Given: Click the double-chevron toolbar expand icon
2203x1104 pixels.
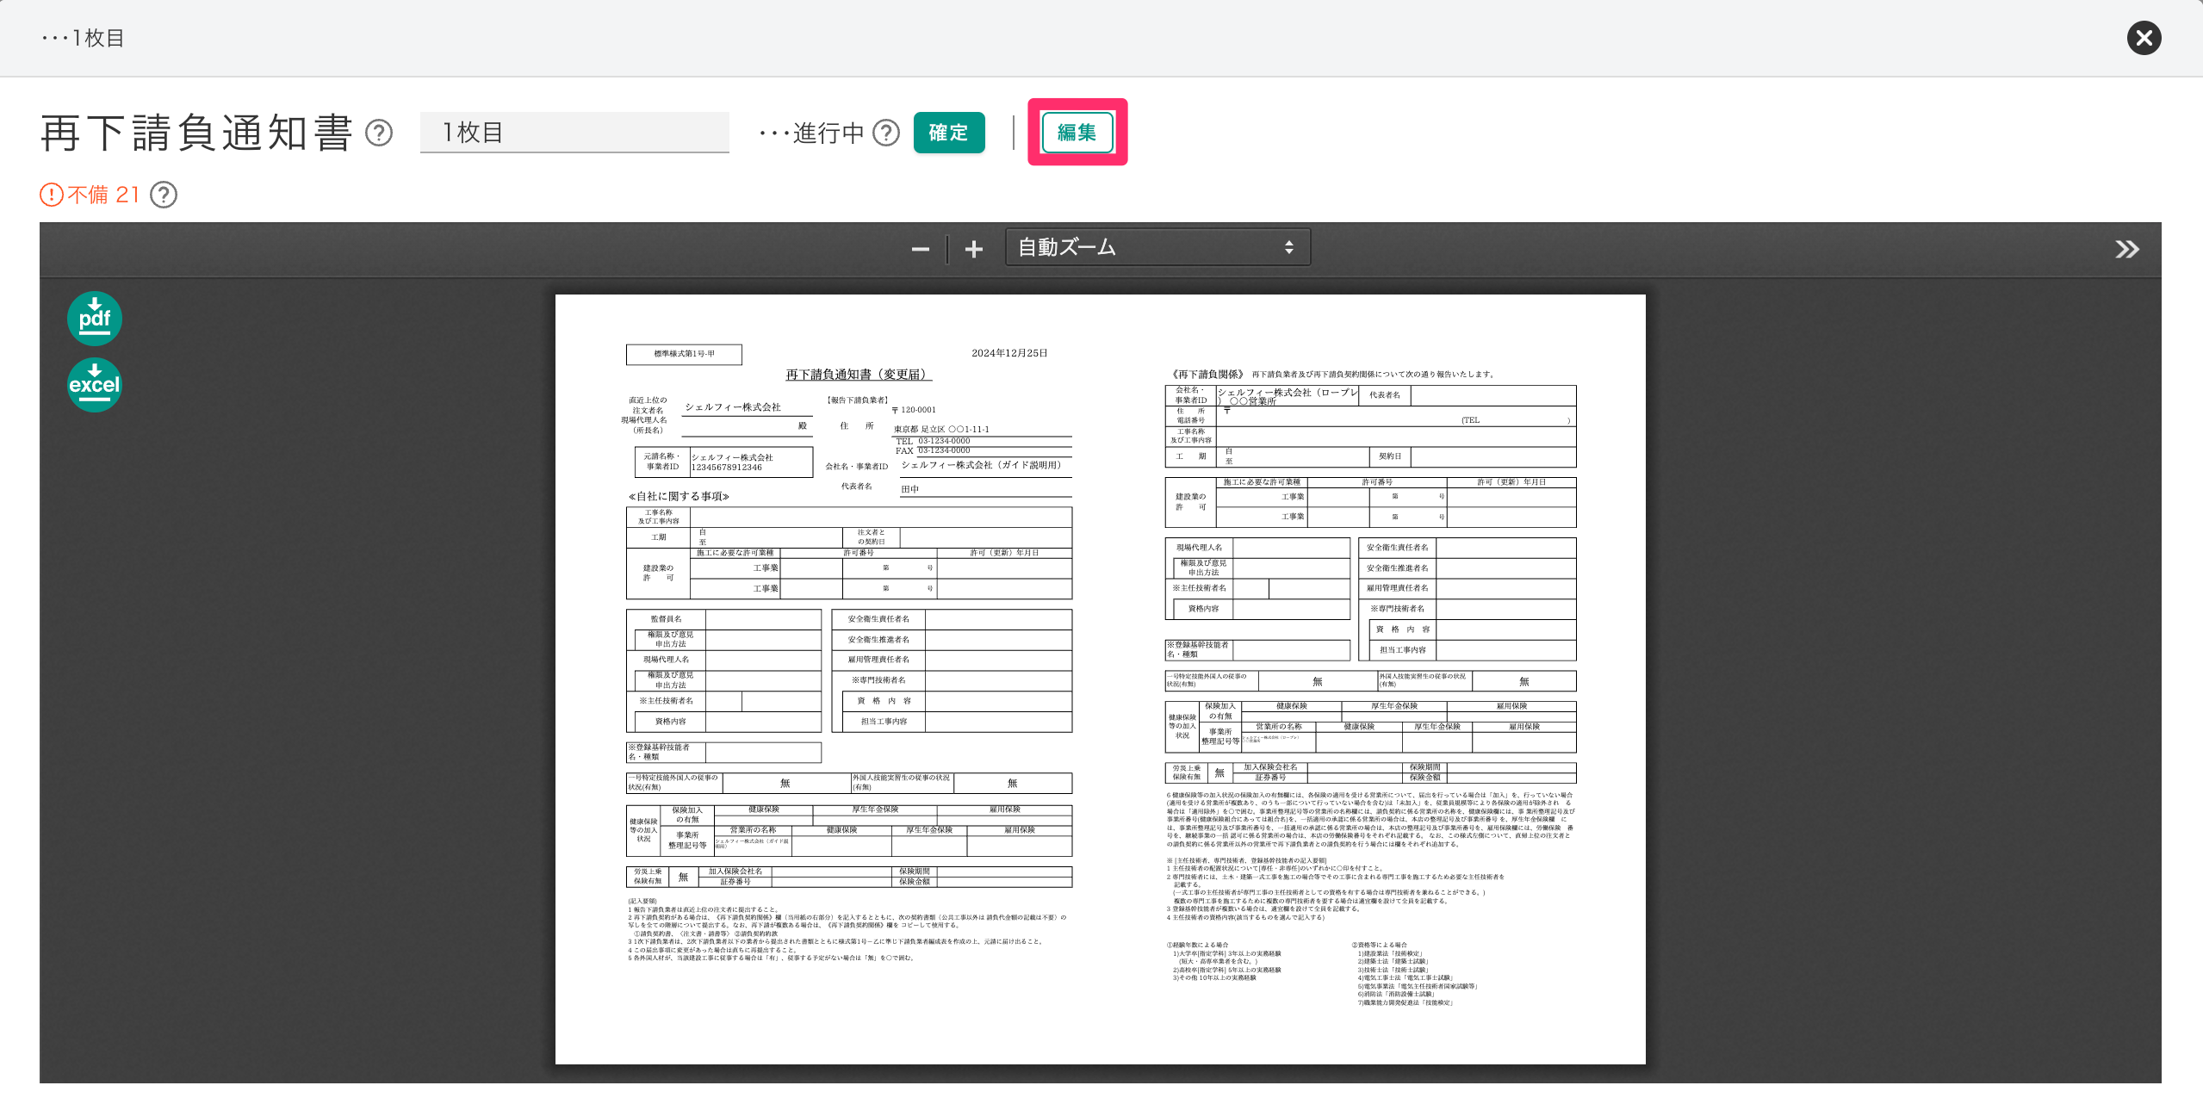Looking at the screenshot, I should click(2126, 250).
